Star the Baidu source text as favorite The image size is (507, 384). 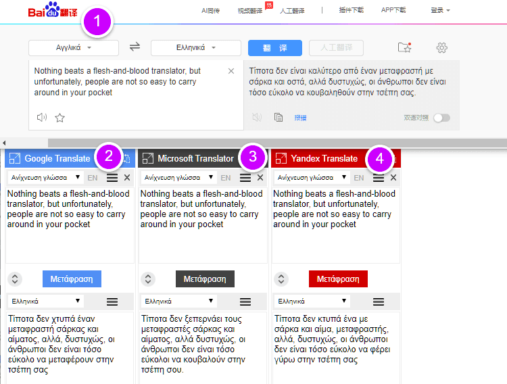click(59, 118)
